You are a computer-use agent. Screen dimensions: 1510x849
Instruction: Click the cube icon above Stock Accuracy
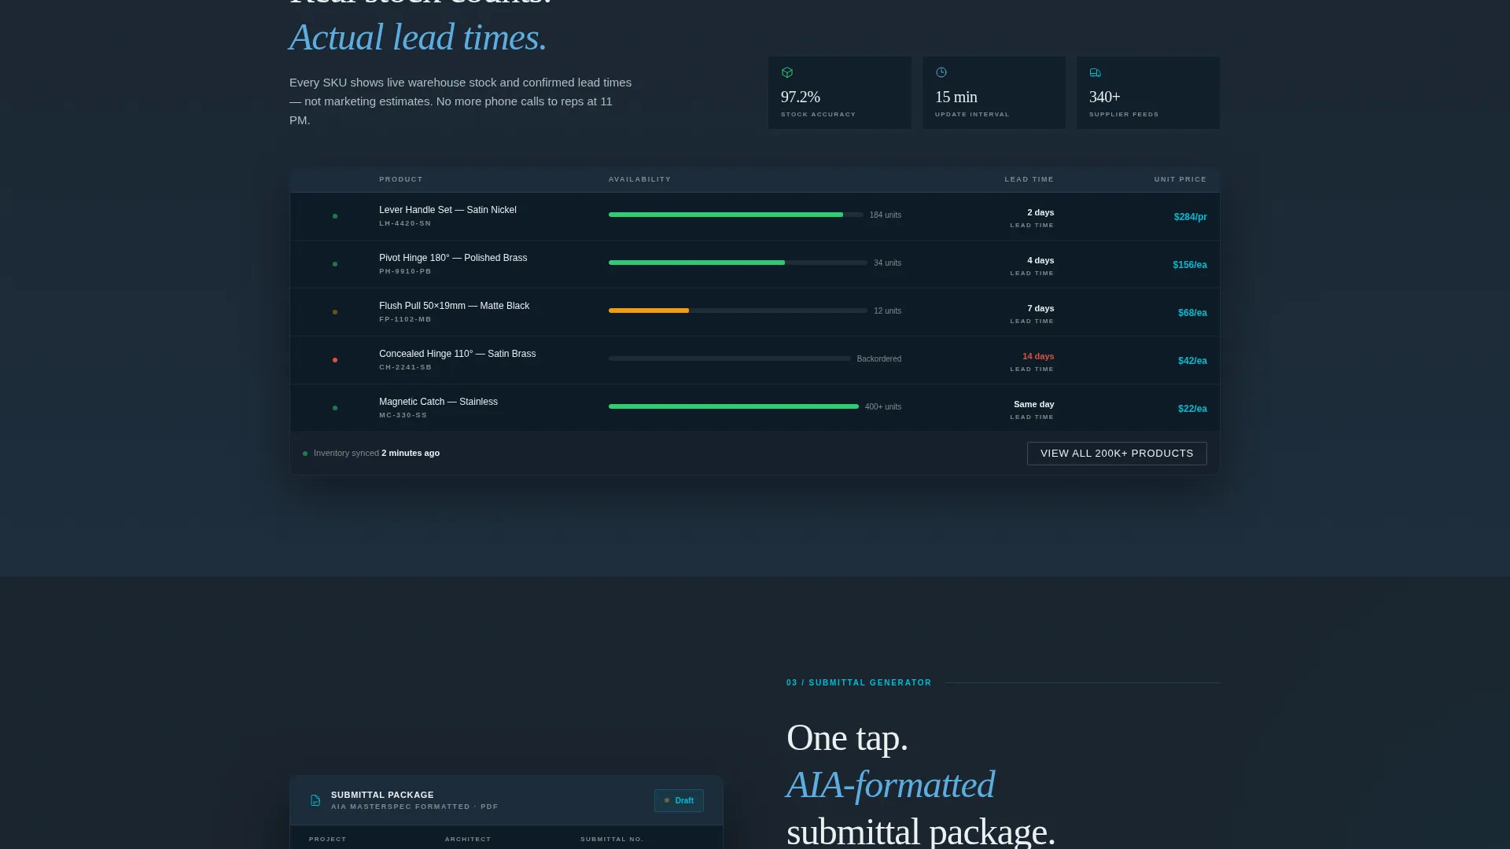[x=786, y=72]
